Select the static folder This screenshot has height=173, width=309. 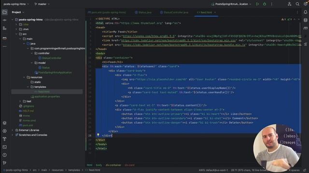(x=36, y=82)
